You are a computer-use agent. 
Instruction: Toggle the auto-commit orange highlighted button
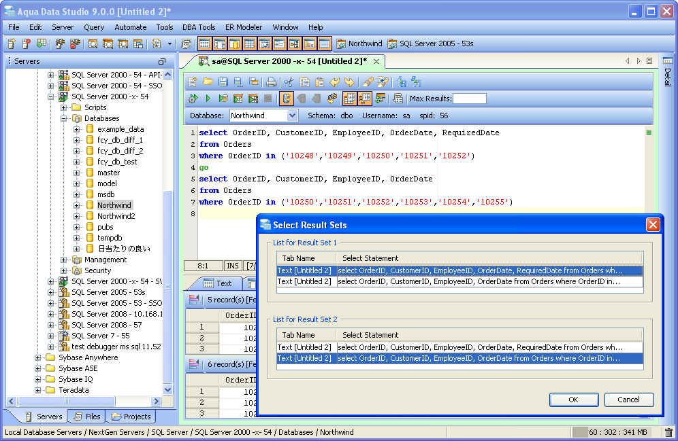[287, 99]
